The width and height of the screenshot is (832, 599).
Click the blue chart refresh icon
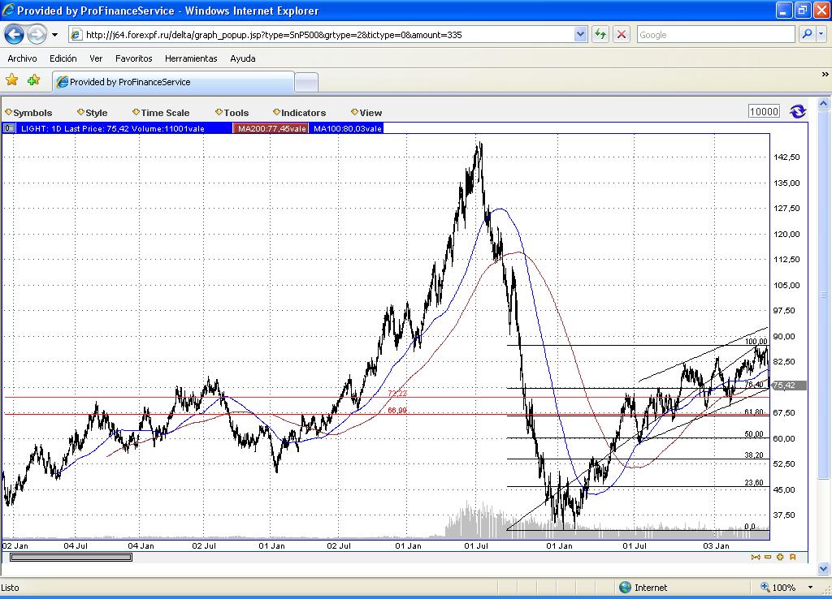tap(798, 111)
